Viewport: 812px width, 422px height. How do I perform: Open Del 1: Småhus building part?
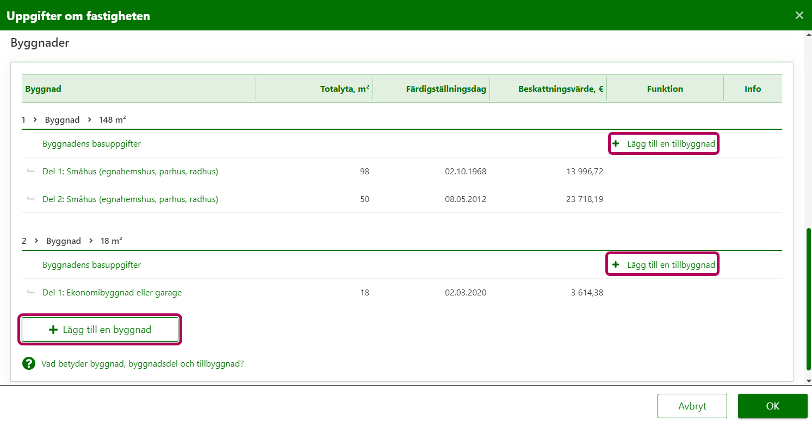(x=130, y=172)
